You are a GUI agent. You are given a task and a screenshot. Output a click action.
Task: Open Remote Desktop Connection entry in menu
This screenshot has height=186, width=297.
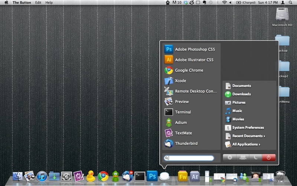click(191, 91)
